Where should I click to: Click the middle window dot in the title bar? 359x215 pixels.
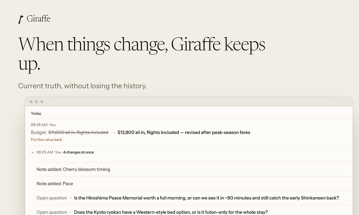coord(37,102)
